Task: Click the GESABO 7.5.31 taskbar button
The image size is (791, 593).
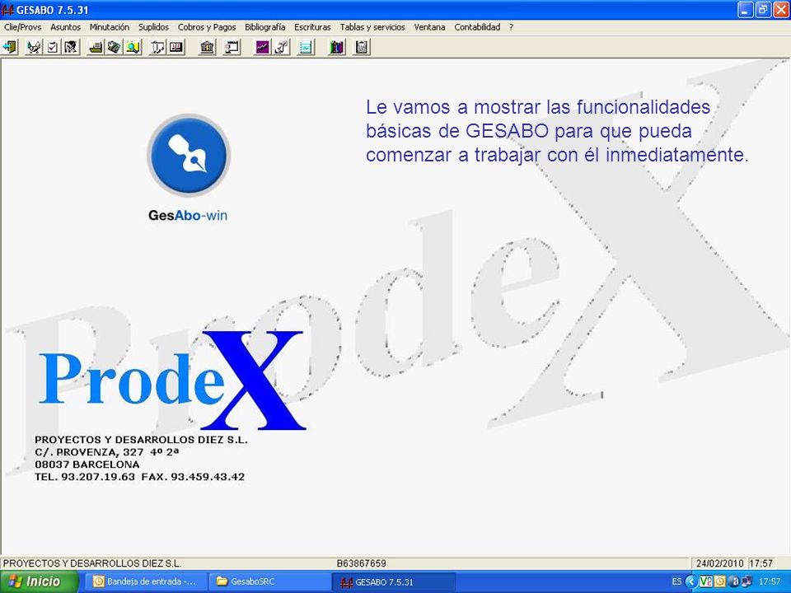Action: tap(395, 581)
